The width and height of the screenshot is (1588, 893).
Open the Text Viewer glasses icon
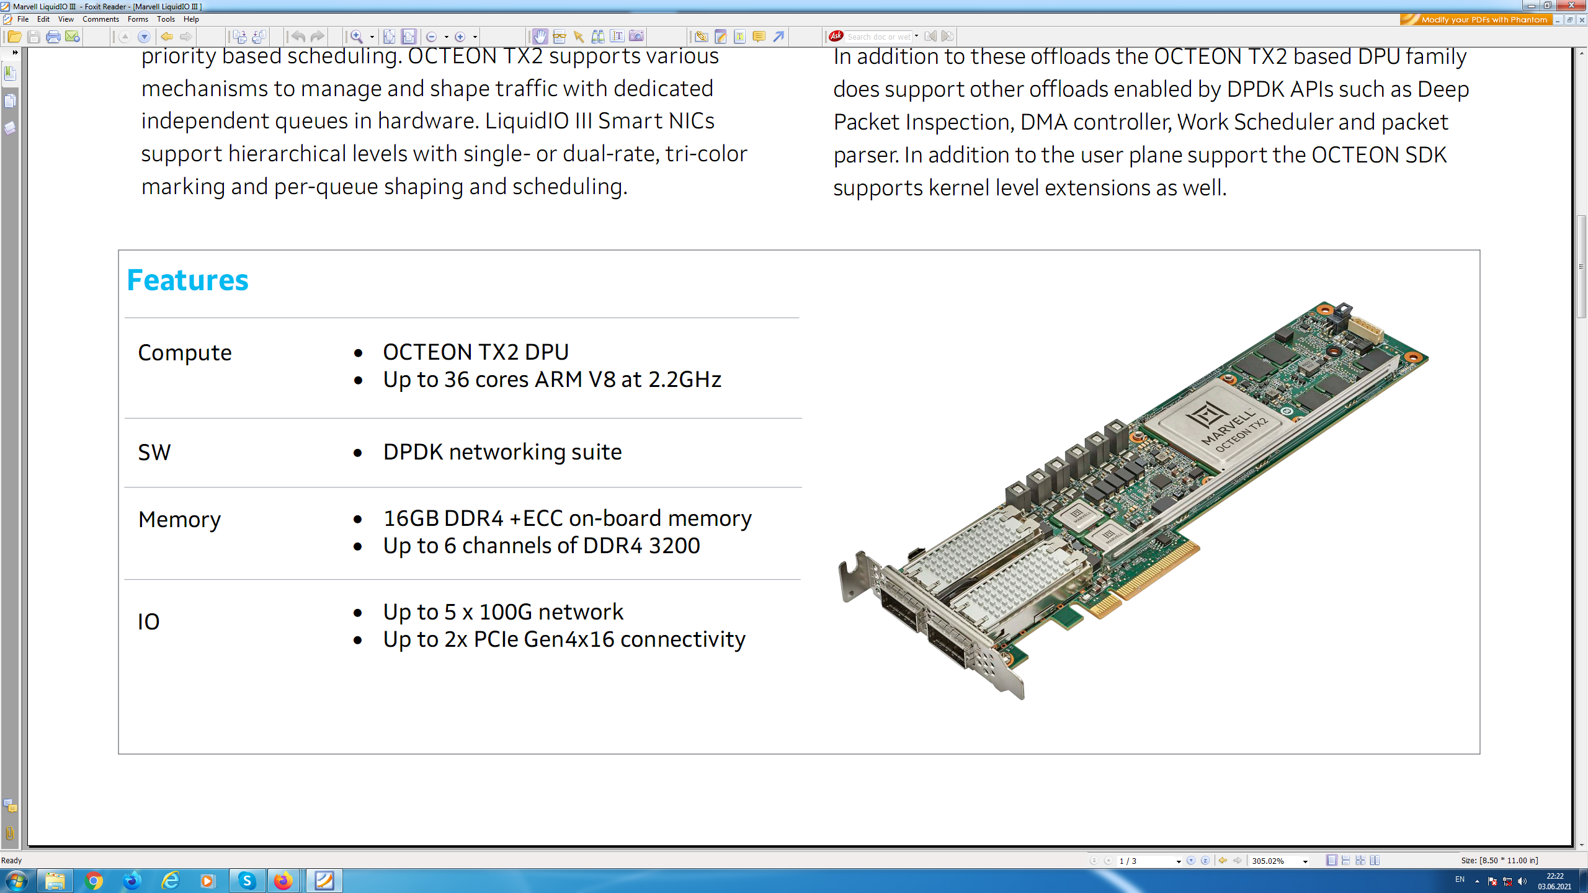click(560, 37)
